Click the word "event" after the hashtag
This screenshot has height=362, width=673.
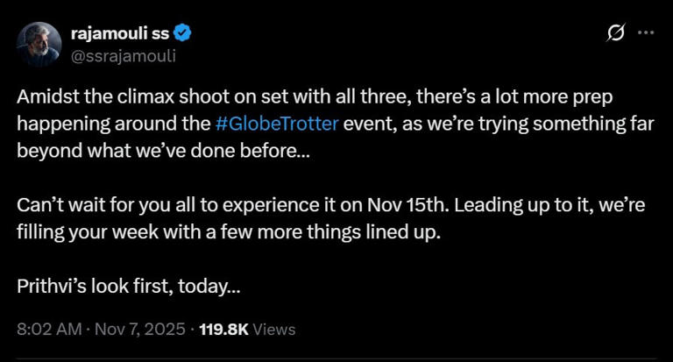tap(368, 123)
